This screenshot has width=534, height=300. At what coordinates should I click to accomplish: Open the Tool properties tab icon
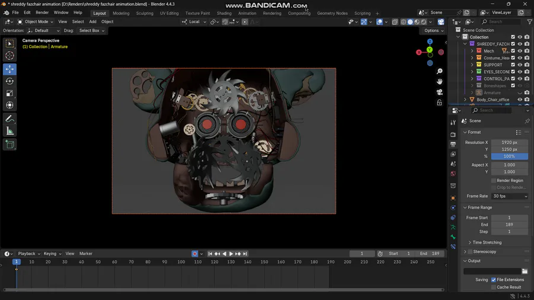pos(453,123)
